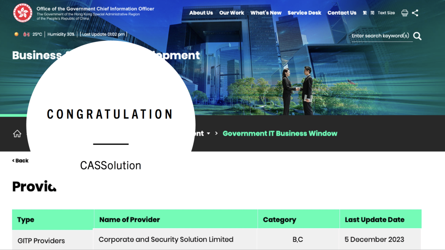Click the Corporate and Security Solution Limited cell
Viewport: 445px width, 250px height.
(x=166, y=239)
